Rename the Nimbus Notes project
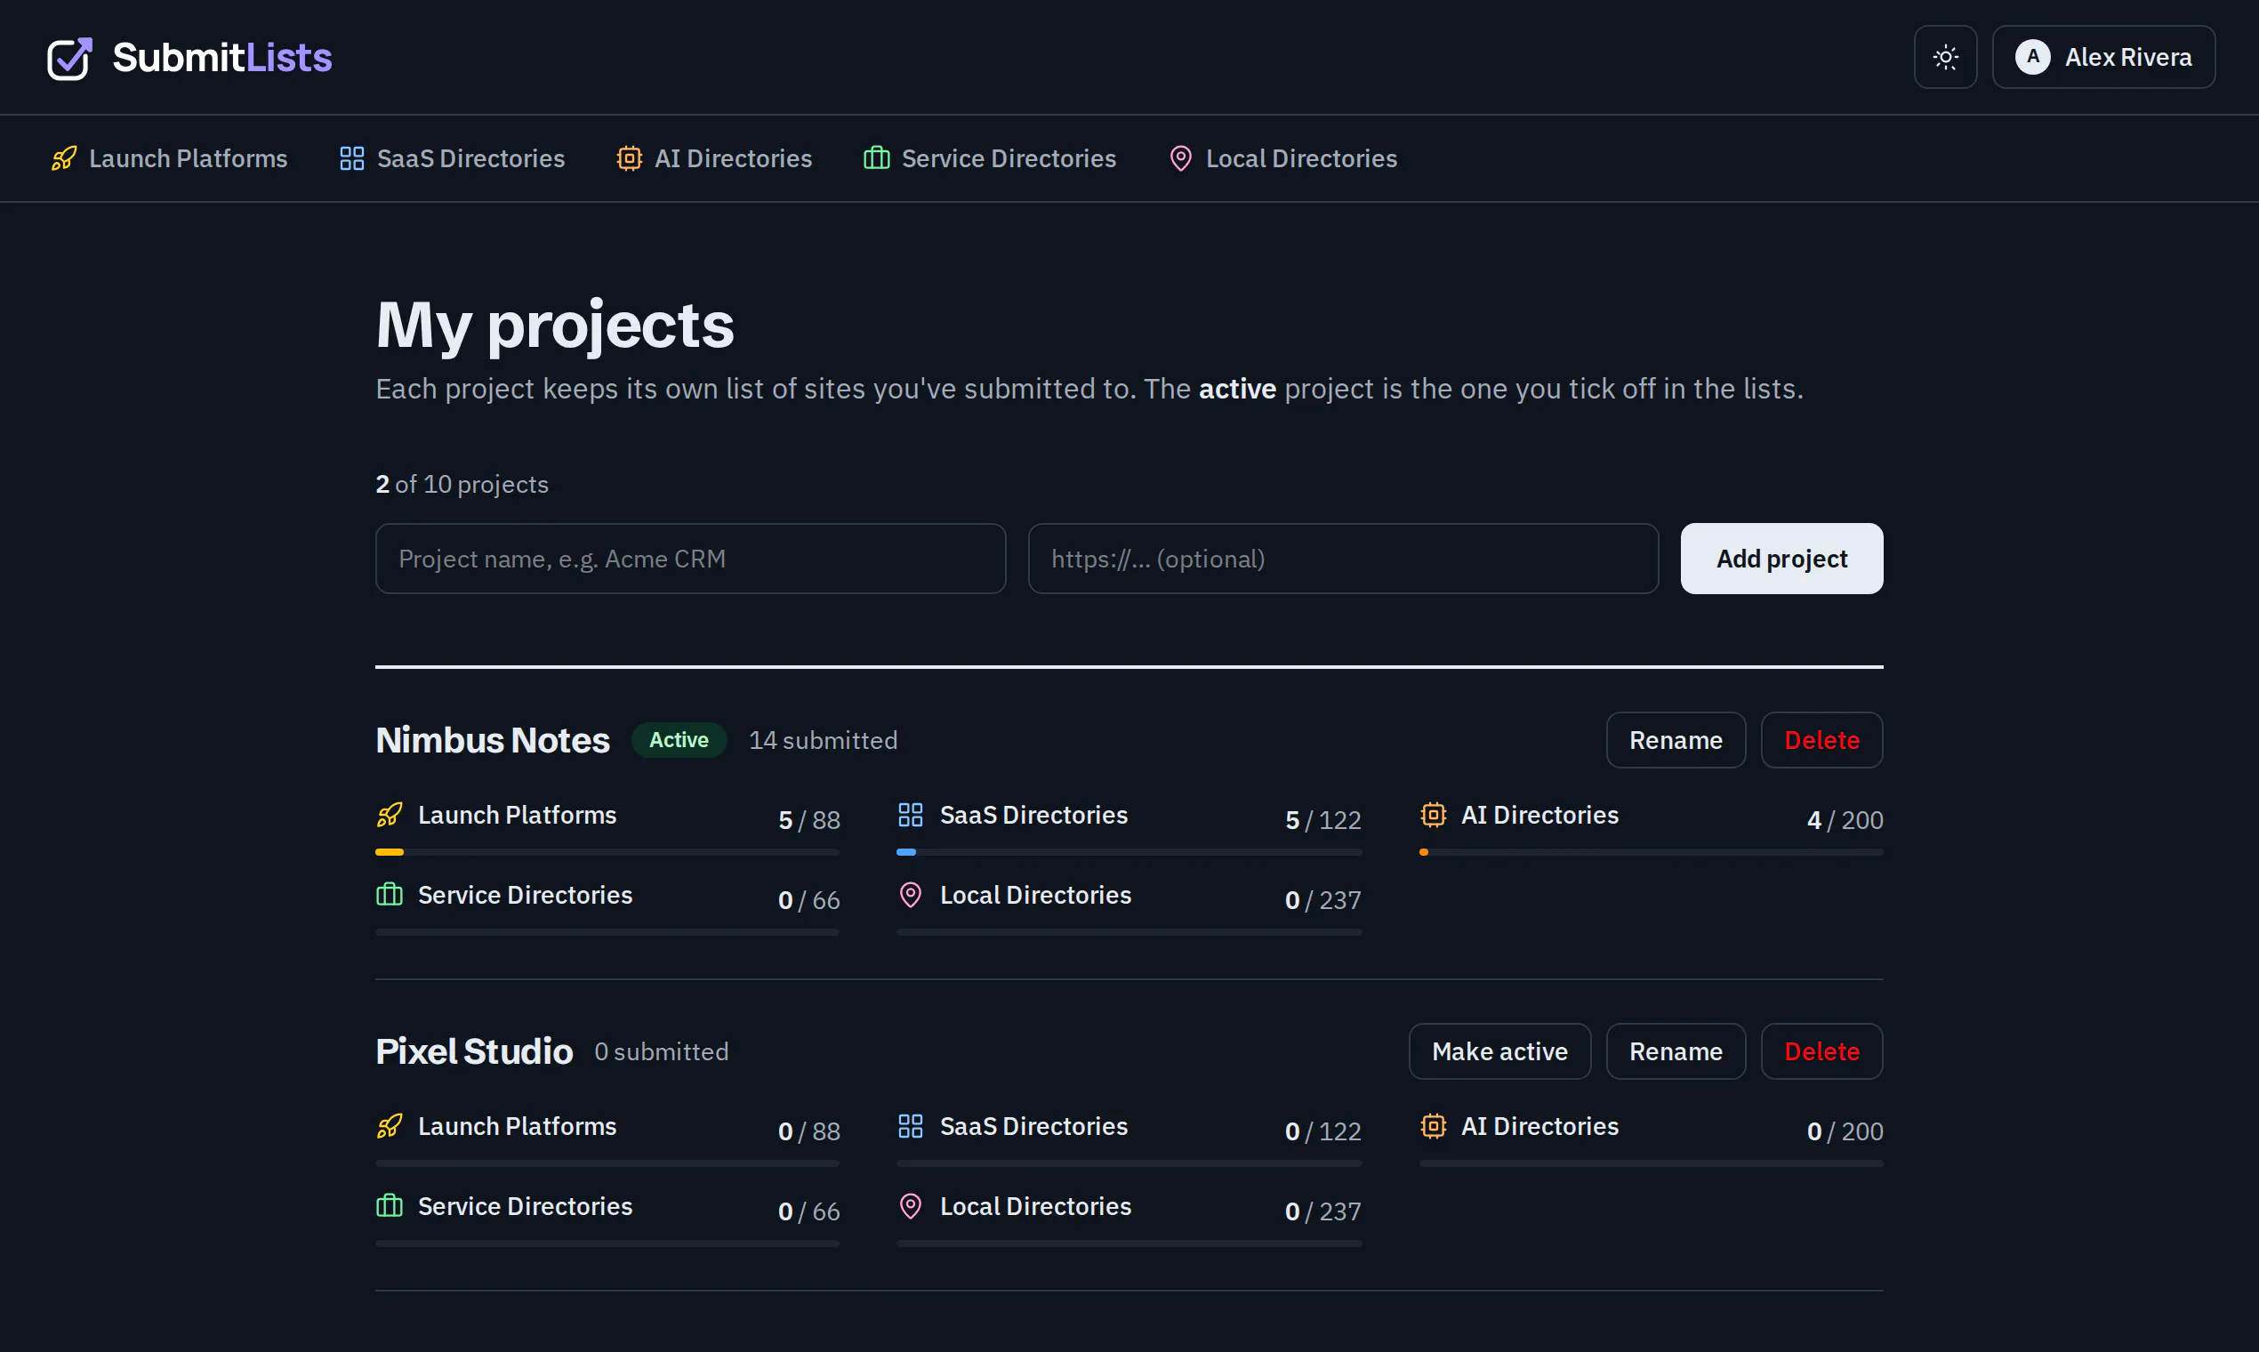 coord(1676,740)
